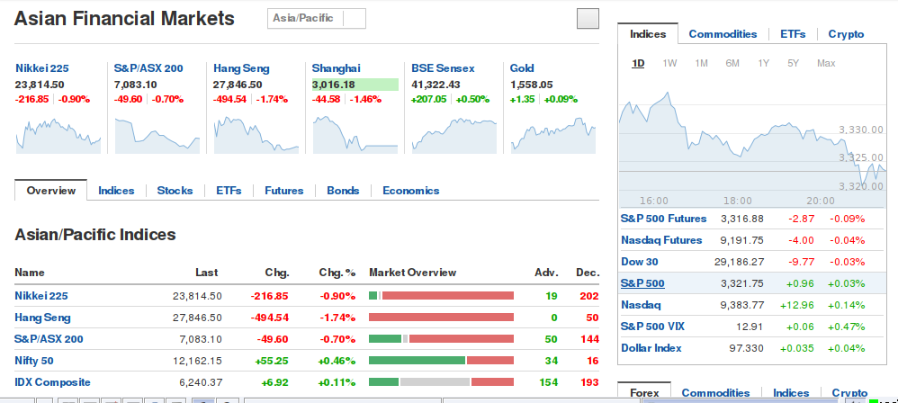Click the gray square button beside the page title

click(x=588, y=18)
